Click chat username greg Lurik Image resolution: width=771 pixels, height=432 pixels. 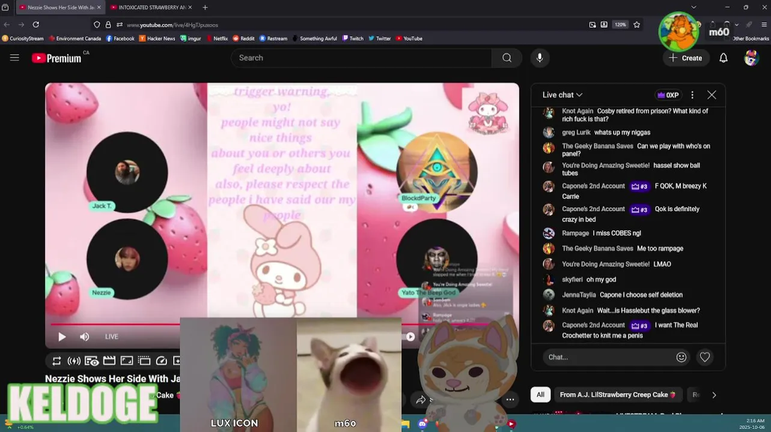click(x=576, y=132)
